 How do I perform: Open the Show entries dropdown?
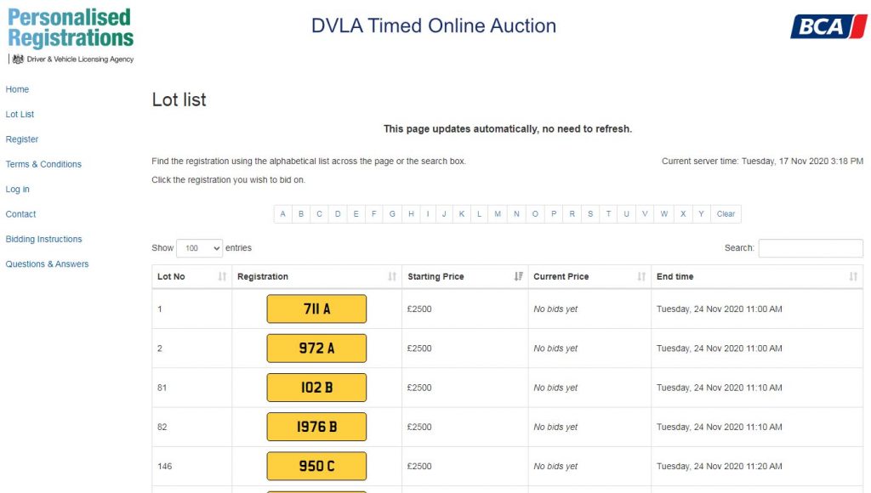[x=199, y=248]
